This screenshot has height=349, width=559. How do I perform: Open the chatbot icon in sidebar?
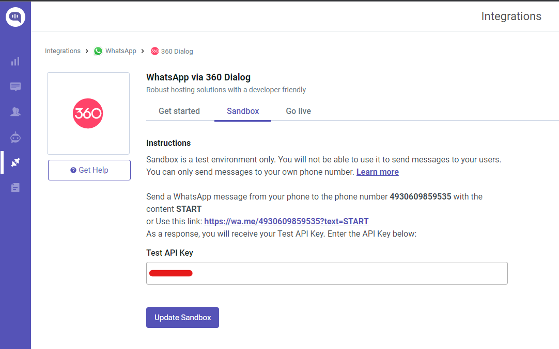coord(15,137)
